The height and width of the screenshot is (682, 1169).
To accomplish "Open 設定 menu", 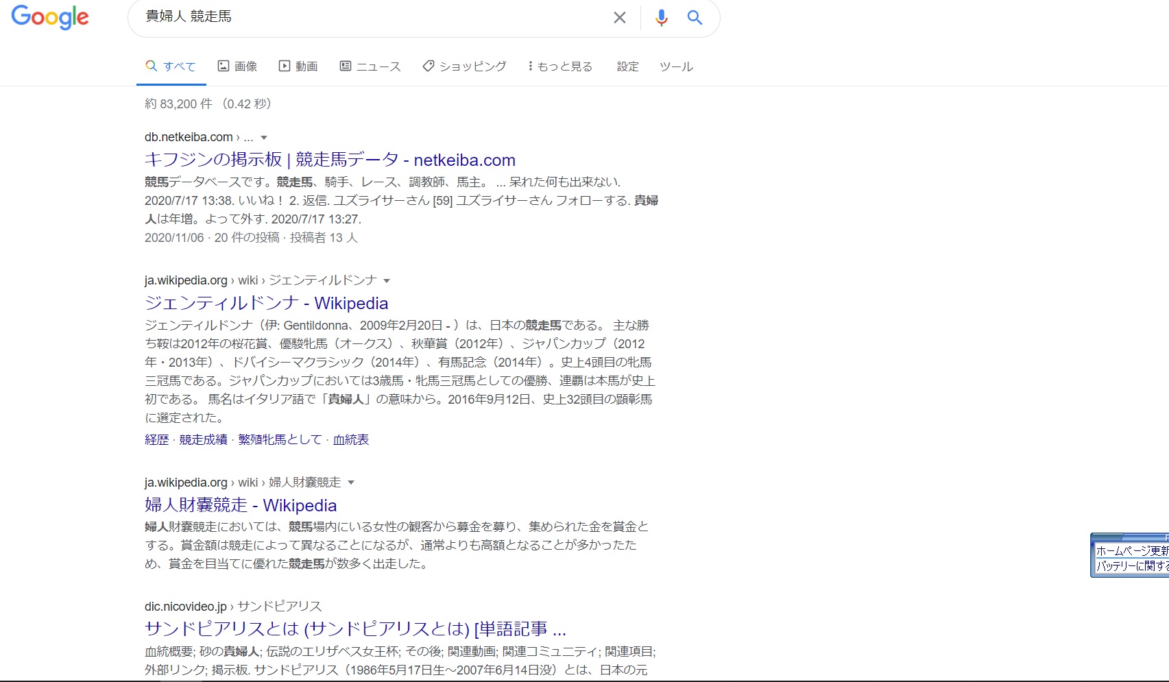I will (628, 66).
